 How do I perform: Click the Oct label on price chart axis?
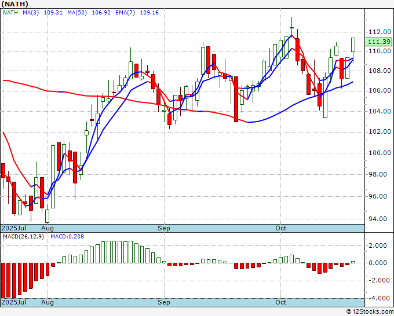pyautogui.click(x=280, y=228)
